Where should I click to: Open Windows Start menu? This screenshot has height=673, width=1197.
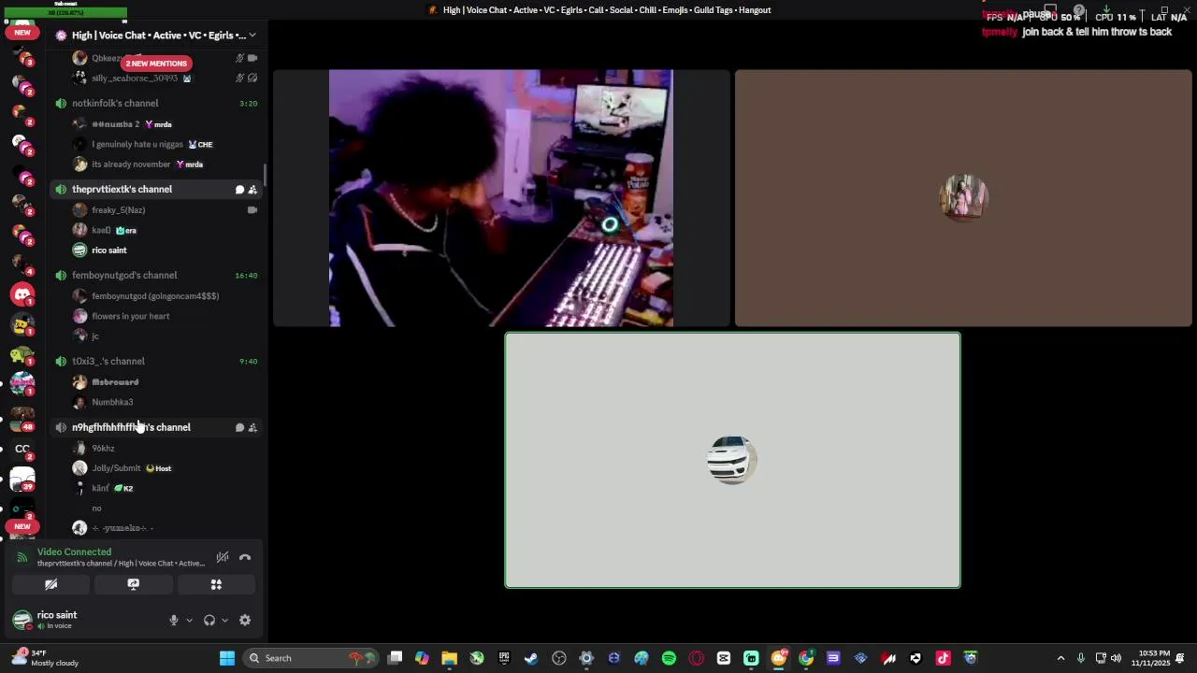point(227,658)
